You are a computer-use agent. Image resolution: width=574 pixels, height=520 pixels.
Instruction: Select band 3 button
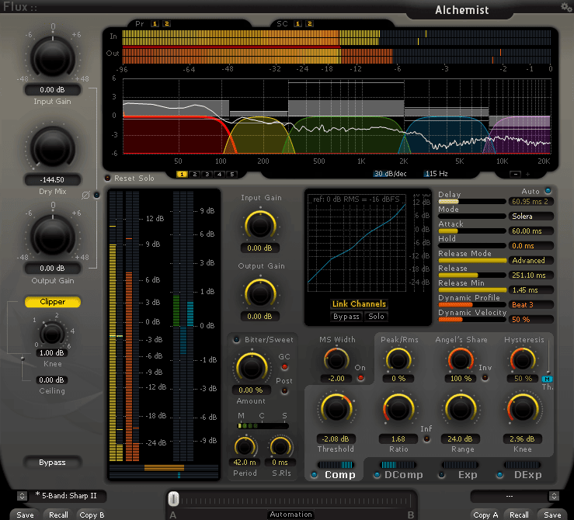coord(207,174)
